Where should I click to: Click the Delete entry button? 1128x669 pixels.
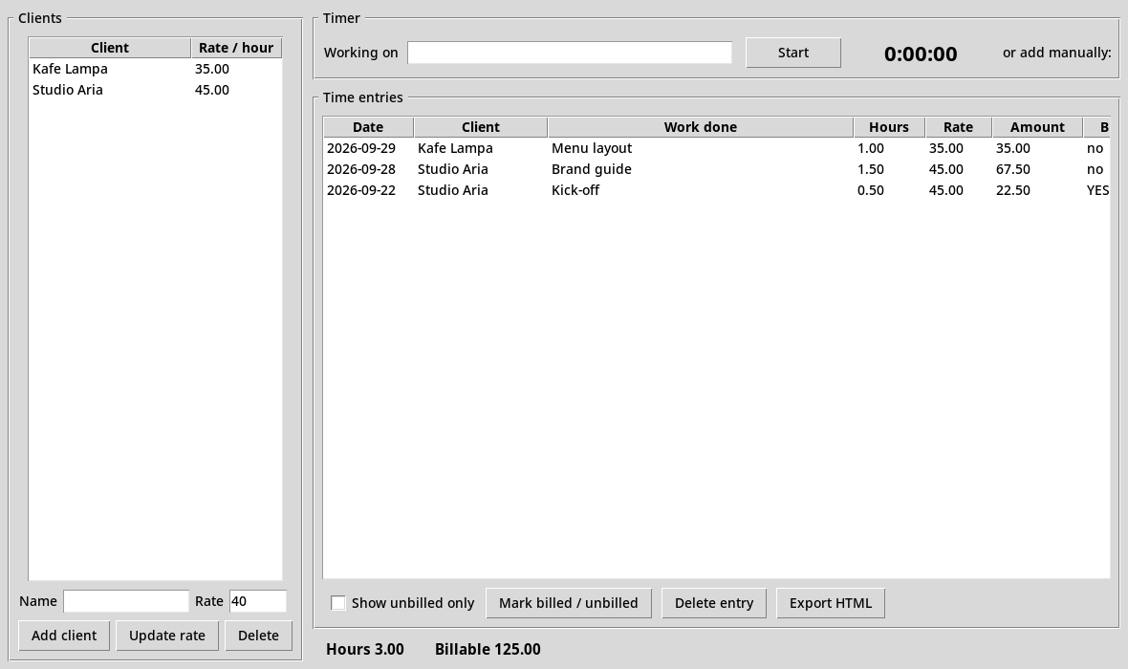tap(714, 603)
